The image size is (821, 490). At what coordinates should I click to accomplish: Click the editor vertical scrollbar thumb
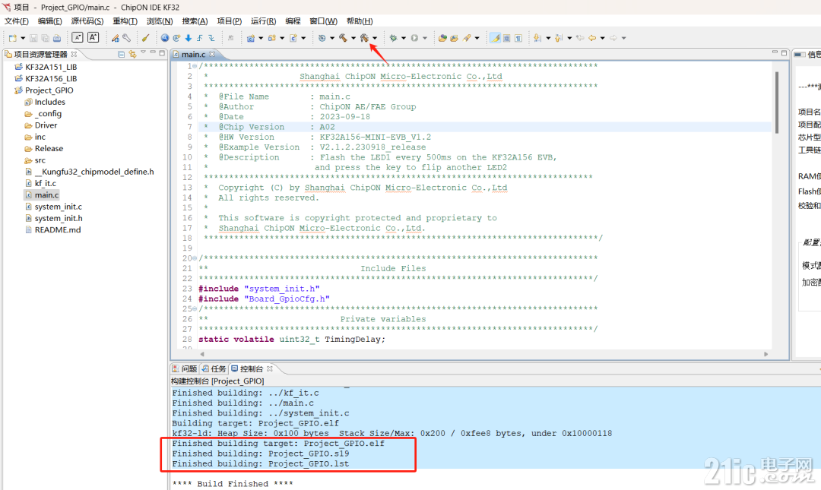point(776,102)
